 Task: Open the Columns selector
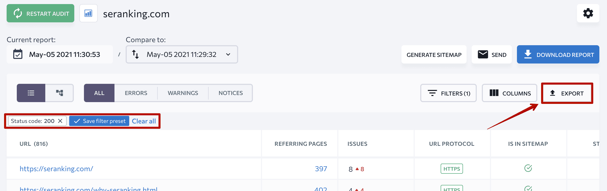[x=510, y=93]
